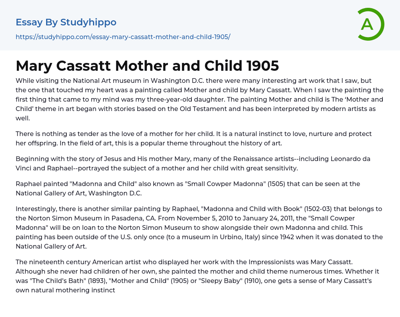Viewport: 400px width, 317px height.
Task: Click the "Essay By Studyhippo" header text
Action: click(x=66, y=22)
